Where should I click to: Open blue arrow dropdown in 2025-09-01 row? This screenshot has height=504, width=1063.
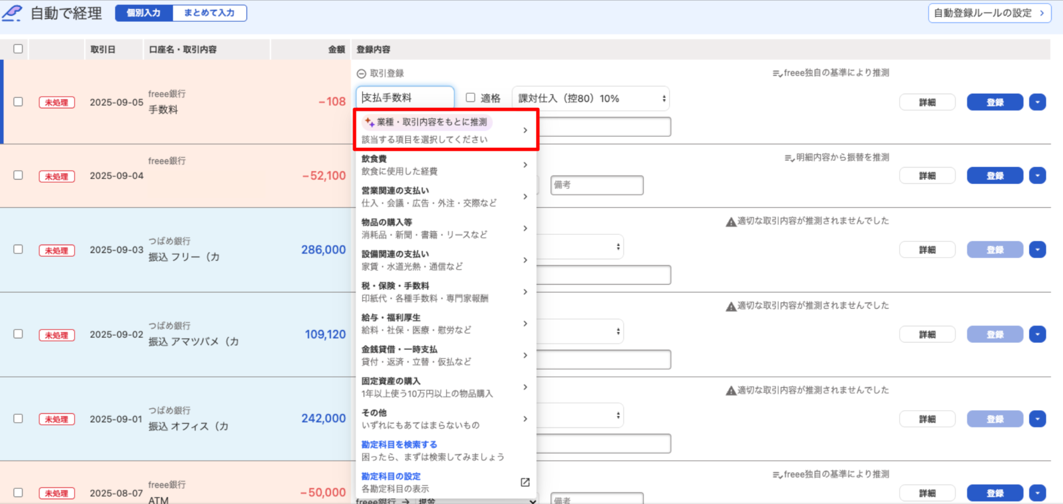coord(1037,419)
